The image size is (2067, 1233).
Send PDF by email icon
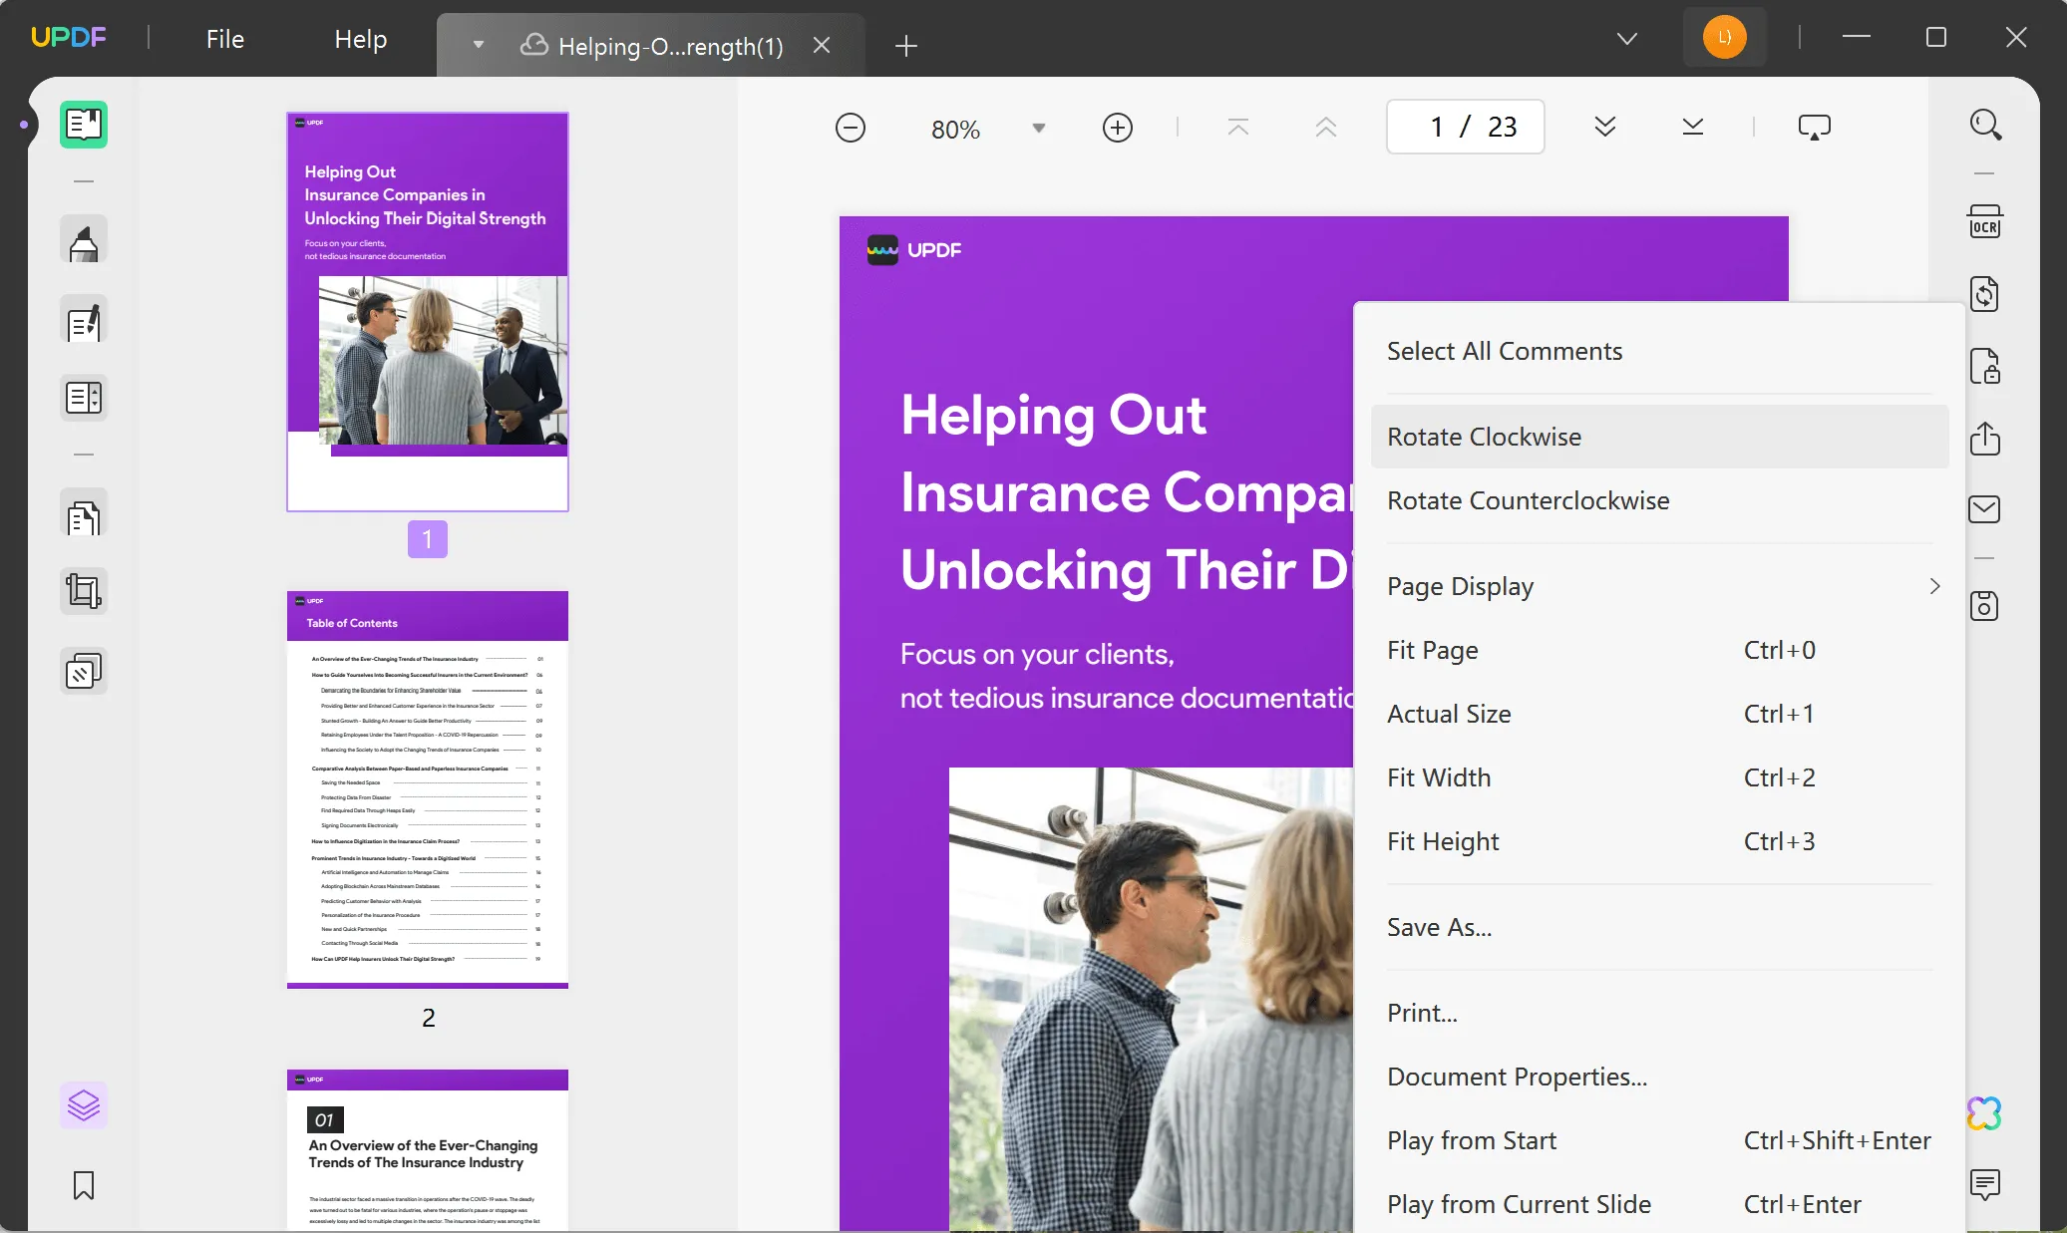1984,509
